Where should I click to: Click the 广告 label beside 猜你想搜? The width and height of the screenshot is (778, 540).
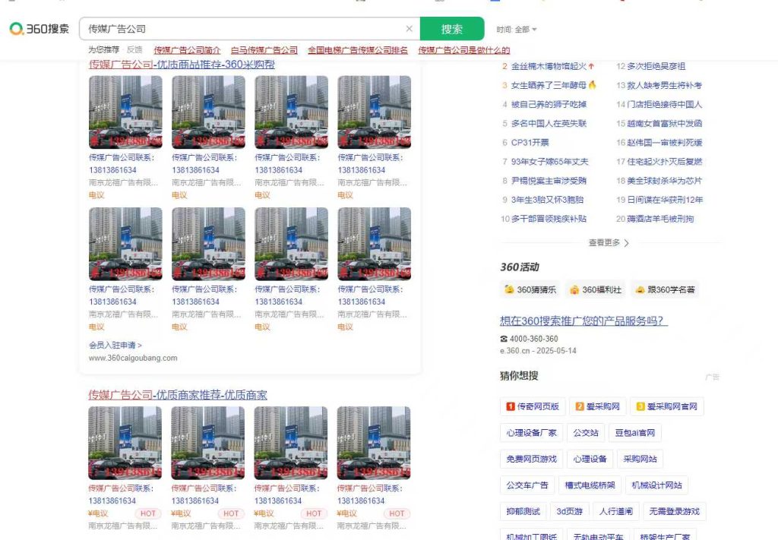pos(712,377)
